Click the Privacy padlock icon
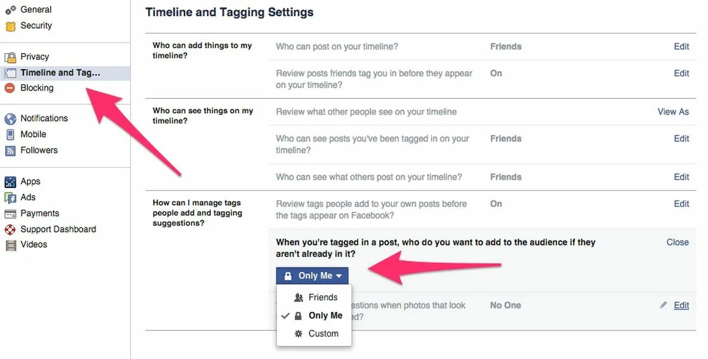Viewport: 708px width, 359px height. pos(10,57)
